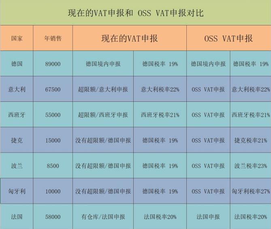
Task: Select the 波兰 country cell
Action: [x=17, y=166]
